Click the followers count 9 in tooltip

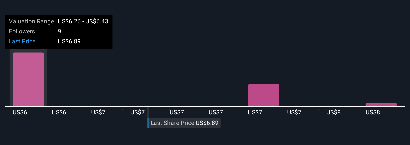pos(59,31)
